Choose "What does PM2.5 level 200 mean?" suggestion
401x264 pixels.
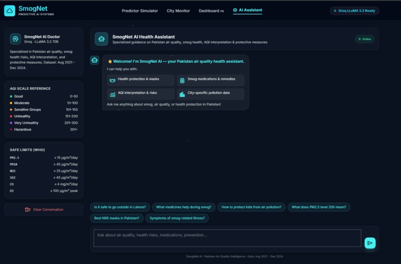click(318, 207)
